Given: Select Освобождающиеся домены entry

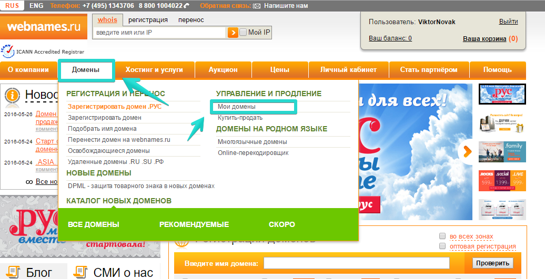Looking at the screenshot, I should (109, 151).
